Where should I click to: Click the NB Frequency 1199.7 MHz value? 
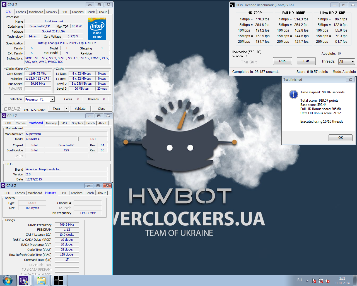[88, 213]
